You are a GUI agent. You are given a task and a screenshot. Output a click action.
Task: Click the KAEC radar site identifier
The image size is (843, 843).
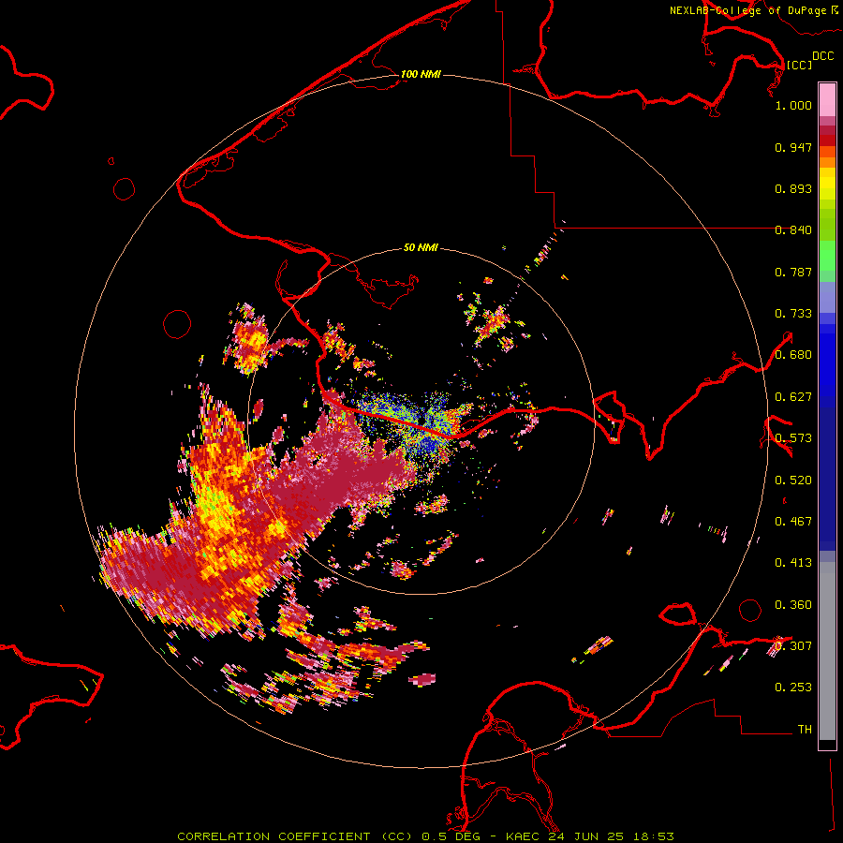[525, 836]
